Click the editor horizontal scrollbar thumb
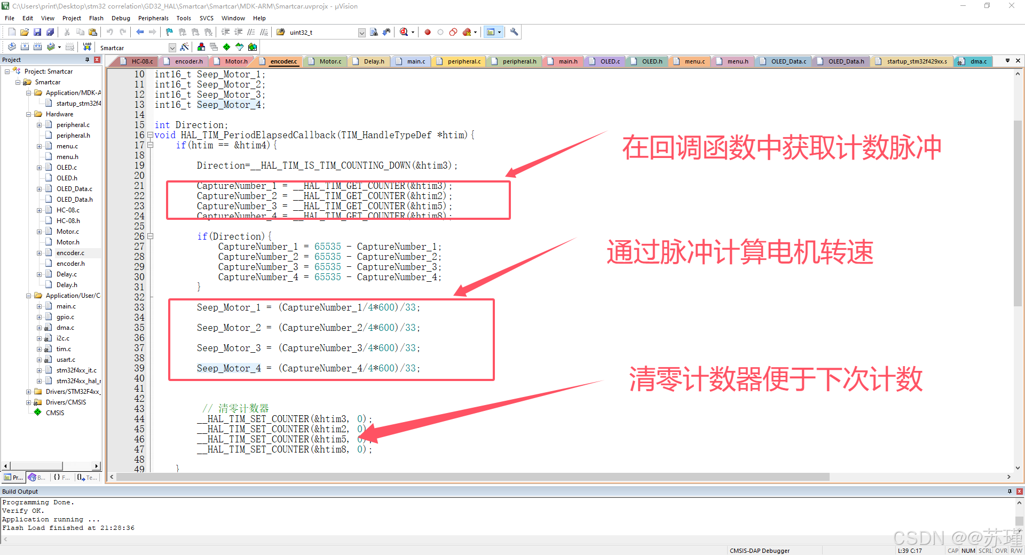Image resolution: width=1025 pixels, height=555 pixels. click(473, 477)
